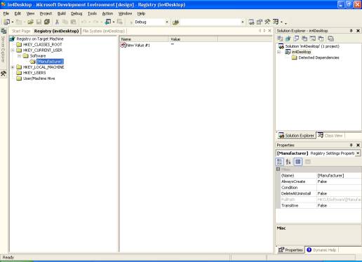Viewport: 362px width, 262px height.
Task: Open the File menu
Action: (x=6, y=13)
